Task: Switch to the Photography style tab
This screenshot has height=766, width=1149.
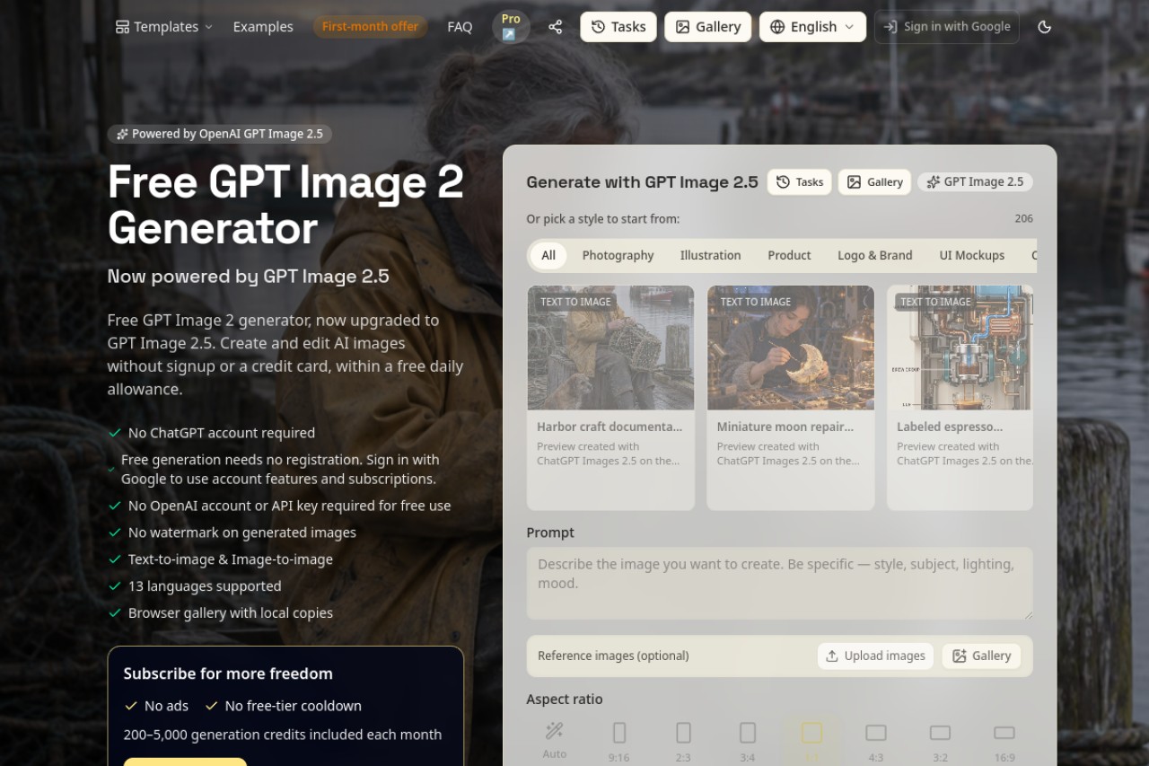Action: tap(618, 256)
